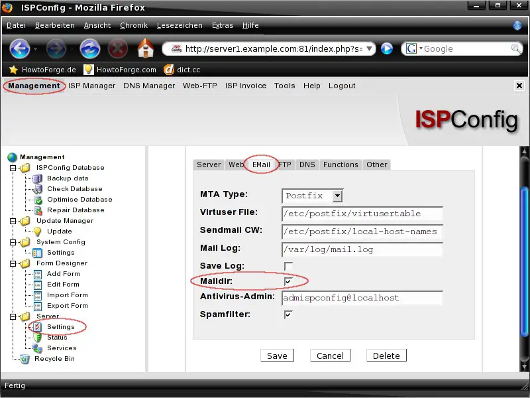Click the Firefox forward arrow button
The width and height of the screenshot is (530, 398).
(56, 48)
